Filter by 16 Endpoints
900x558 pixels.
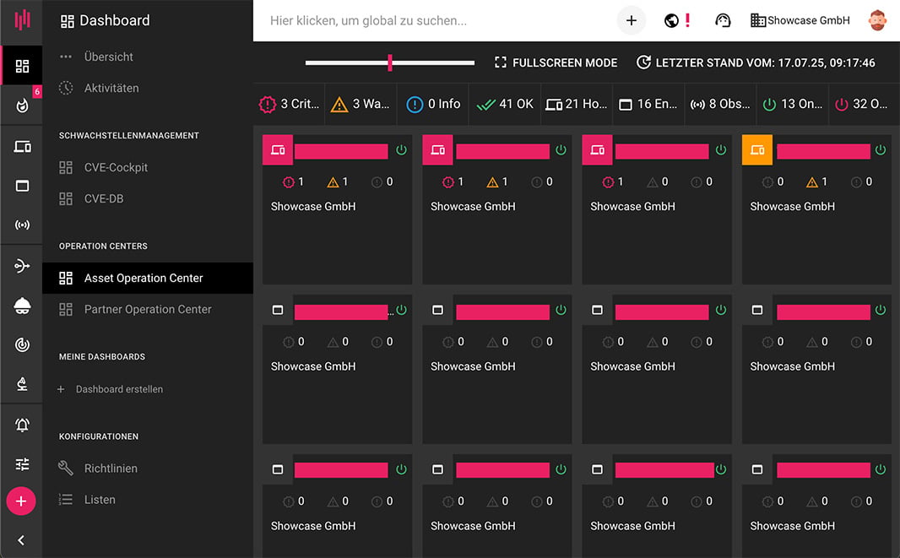[648, 104]
